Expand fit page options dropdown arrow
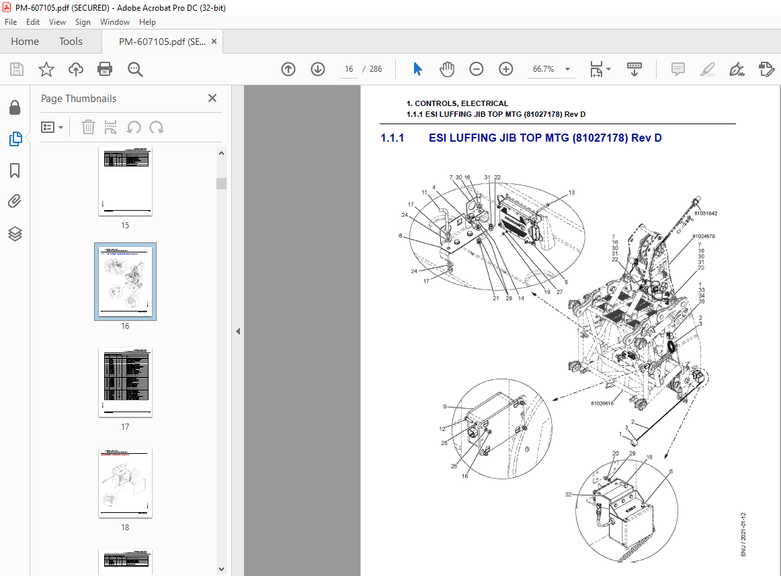The image size is (781, 576). pyautogui.click(x=608, y=69)
